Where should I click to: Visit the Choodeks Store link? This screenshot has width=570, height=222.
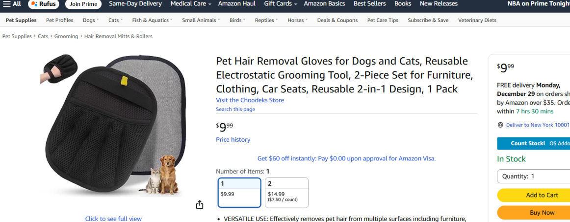click(x=250, y=100)
